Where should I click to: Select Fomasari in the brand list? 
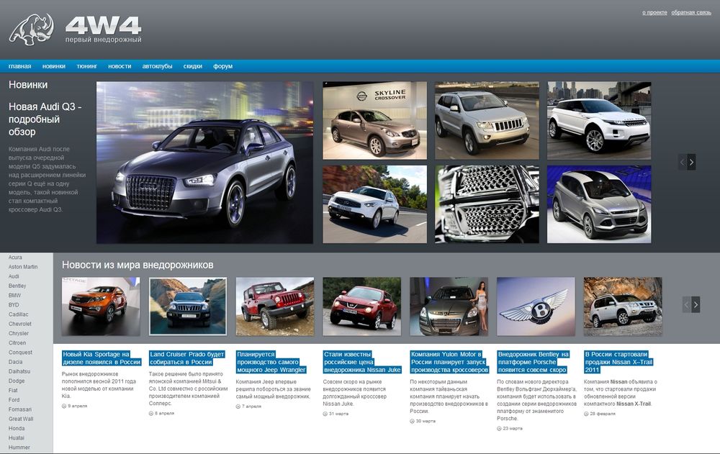coord(19,409)
